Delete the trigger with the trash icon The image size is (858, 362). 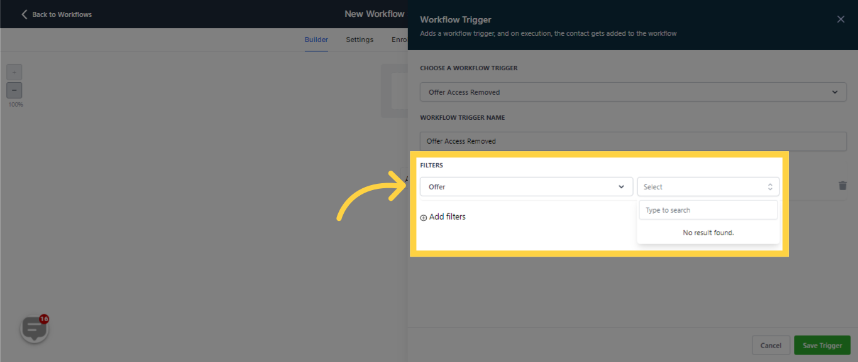coord(842,186)
